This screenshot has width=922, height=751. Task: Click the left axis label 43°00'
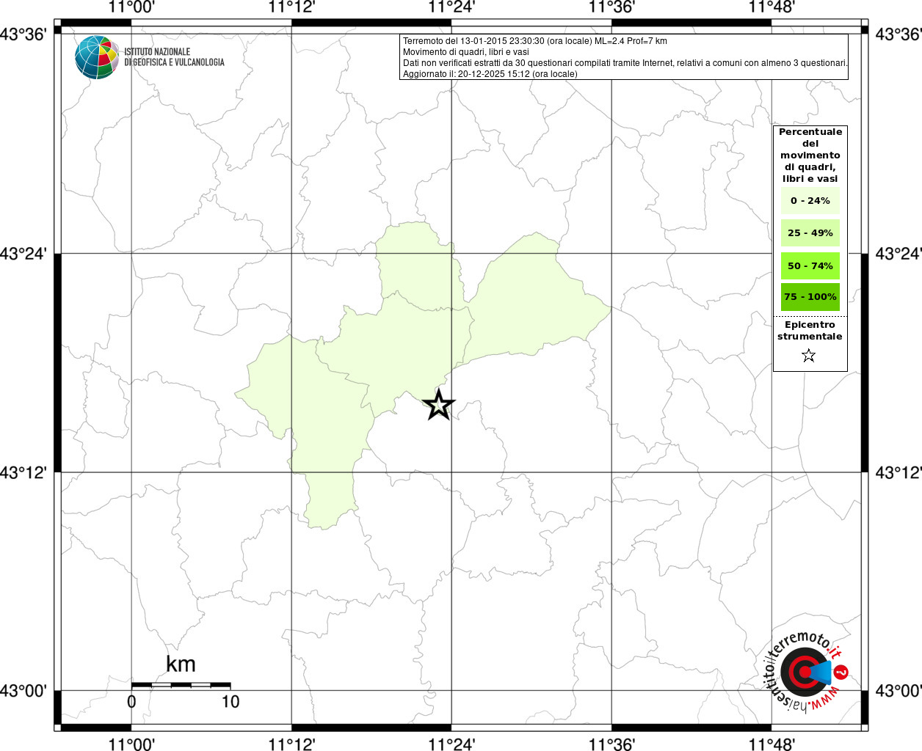(23, 690)
